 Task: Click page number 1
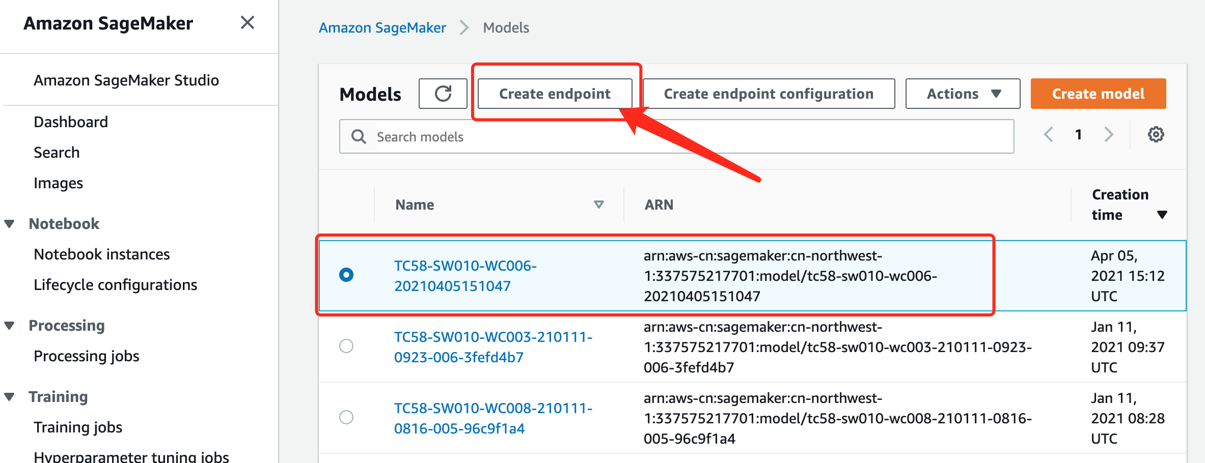[x=1078, y=134]
